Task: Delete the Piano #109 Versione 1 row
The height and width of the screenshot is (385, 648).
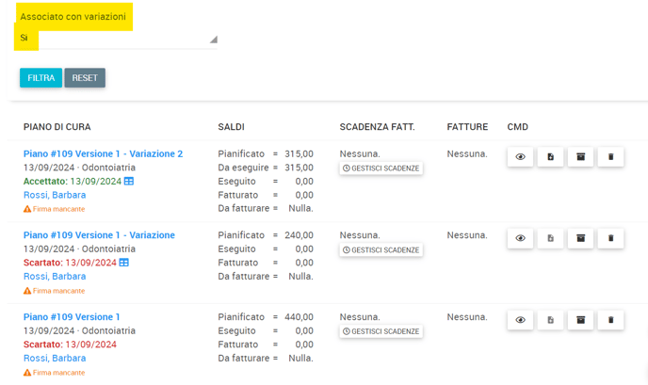Action: pyautogui.click(x=611, y=320)
